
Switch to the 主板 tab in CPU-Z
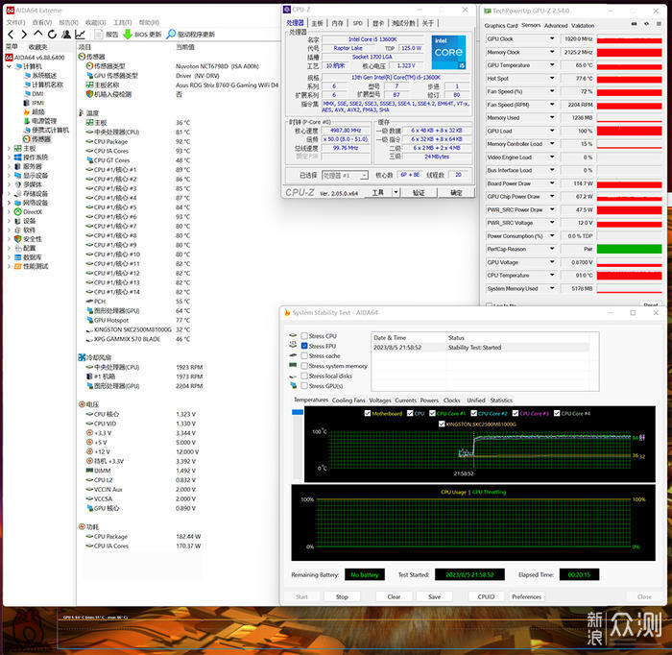(x=317, y=23)
